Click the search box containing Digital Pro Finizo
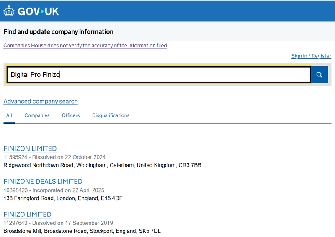 point(159,75)
